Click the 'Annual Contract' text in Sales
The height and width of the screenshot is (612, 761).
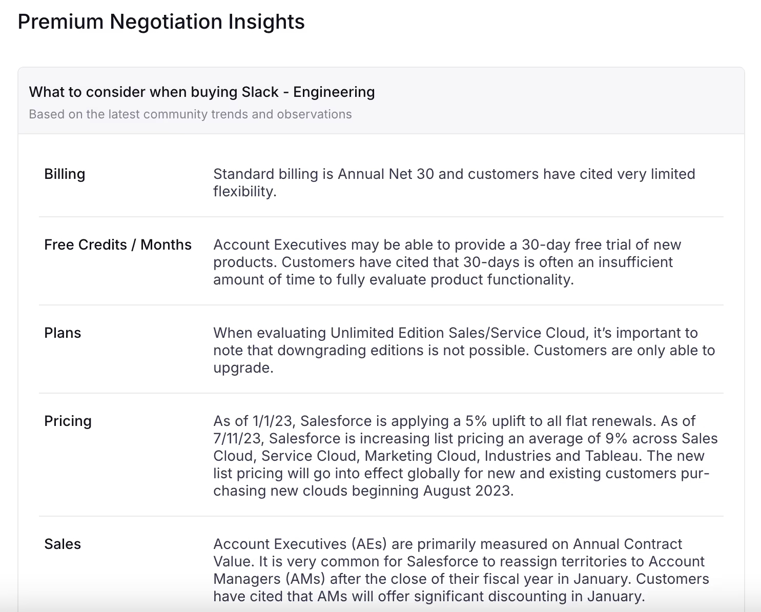tap(627, 544)
